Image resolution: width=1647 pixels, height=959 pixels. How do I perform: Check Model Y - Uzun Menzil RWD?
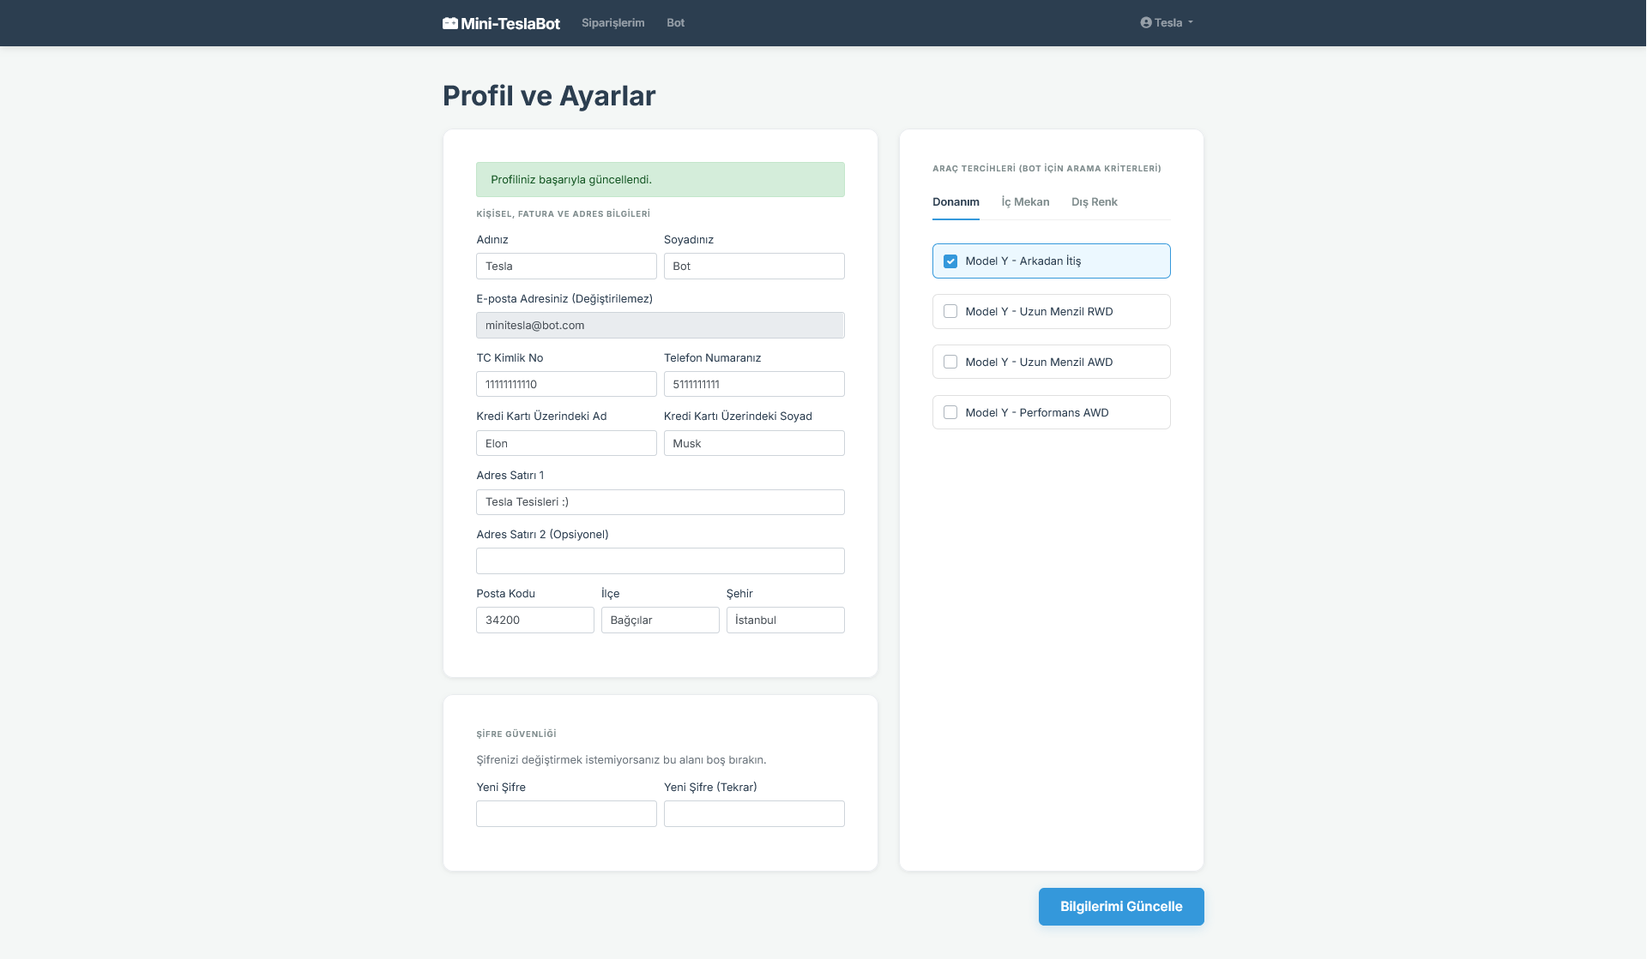point(950,312)
